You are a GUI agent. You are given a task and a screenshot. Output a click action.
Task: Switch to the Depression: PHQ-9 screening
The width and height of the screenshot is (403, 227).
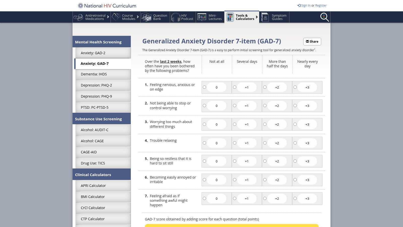[96, 96]
